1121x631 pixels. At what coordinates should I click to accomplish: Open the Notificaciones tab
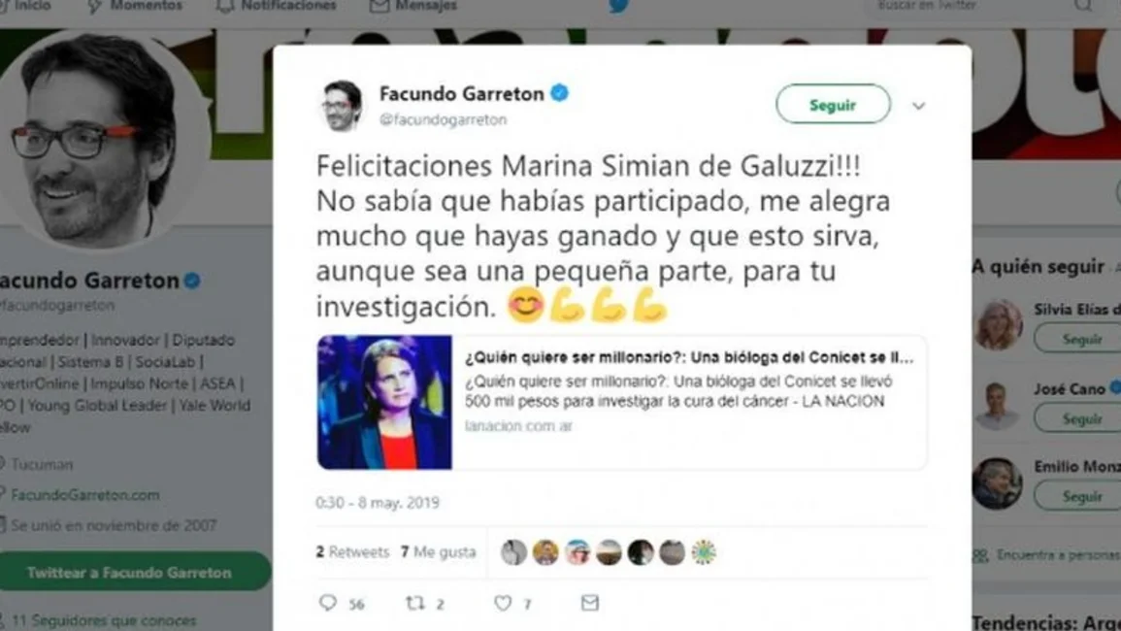pos(276,6)
